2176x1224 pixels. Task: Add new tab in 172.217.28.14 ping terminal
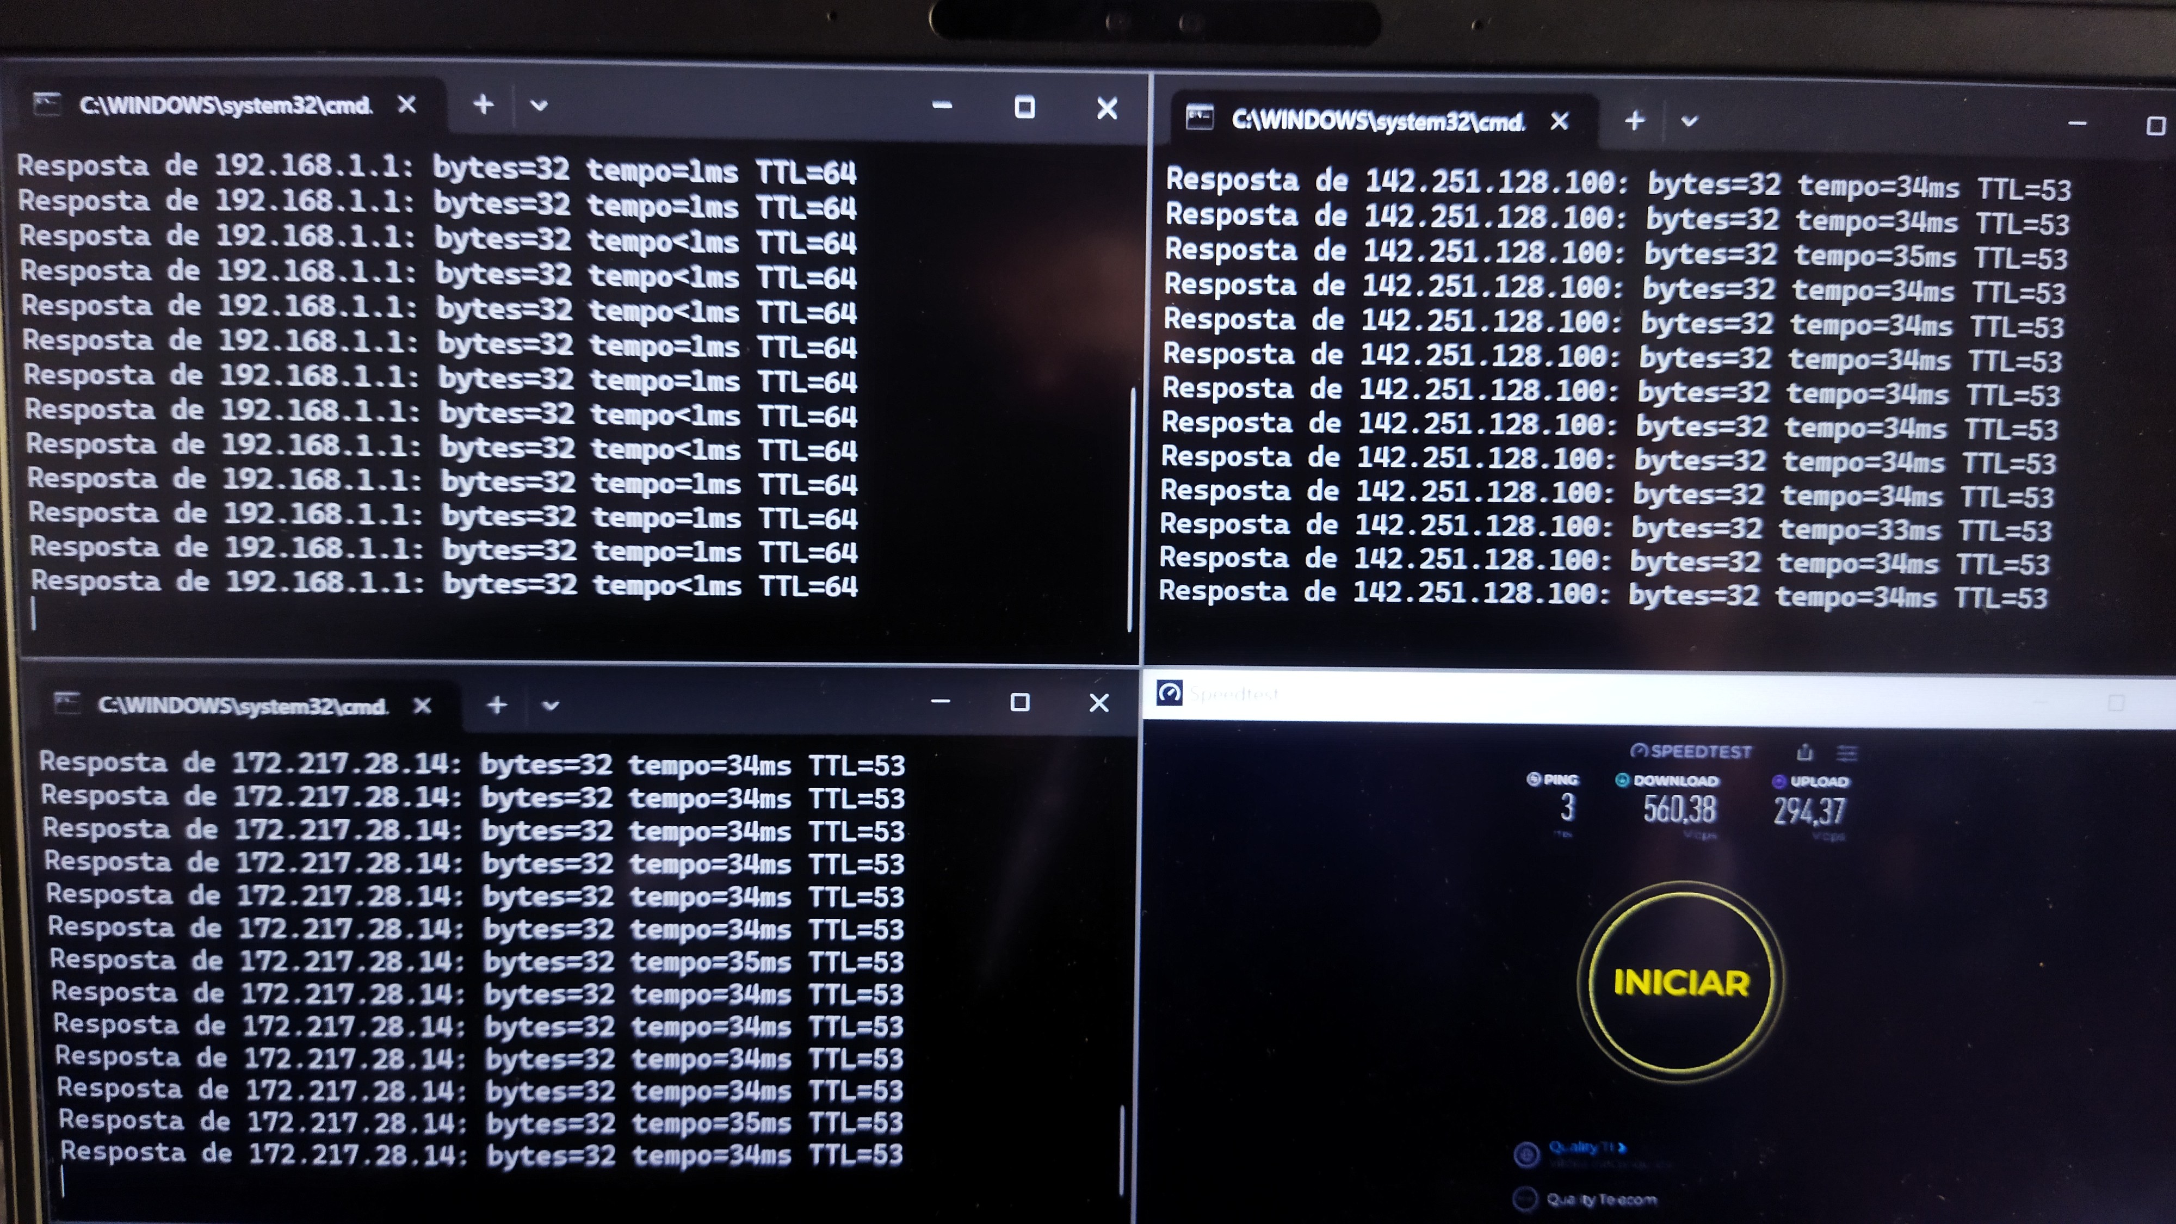tap(497, 704)
